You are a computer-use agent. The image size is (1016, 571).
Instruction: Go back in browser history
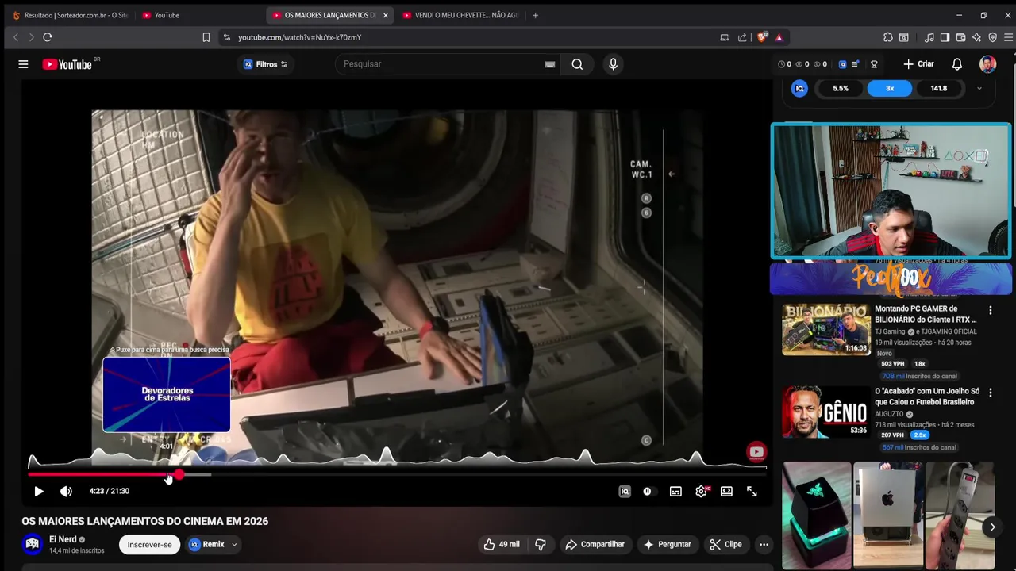click(16, 37)
